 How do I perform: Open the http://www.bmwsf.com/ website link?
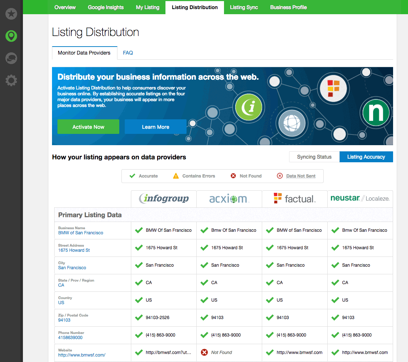(82, 355)
